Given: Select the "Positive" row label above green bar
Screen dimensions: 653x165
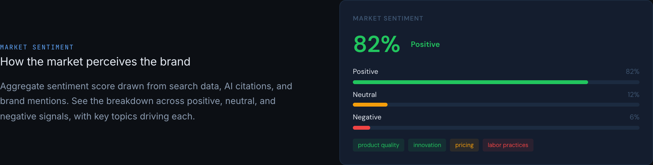Looking at the screenshot, I should coord(365,72).
